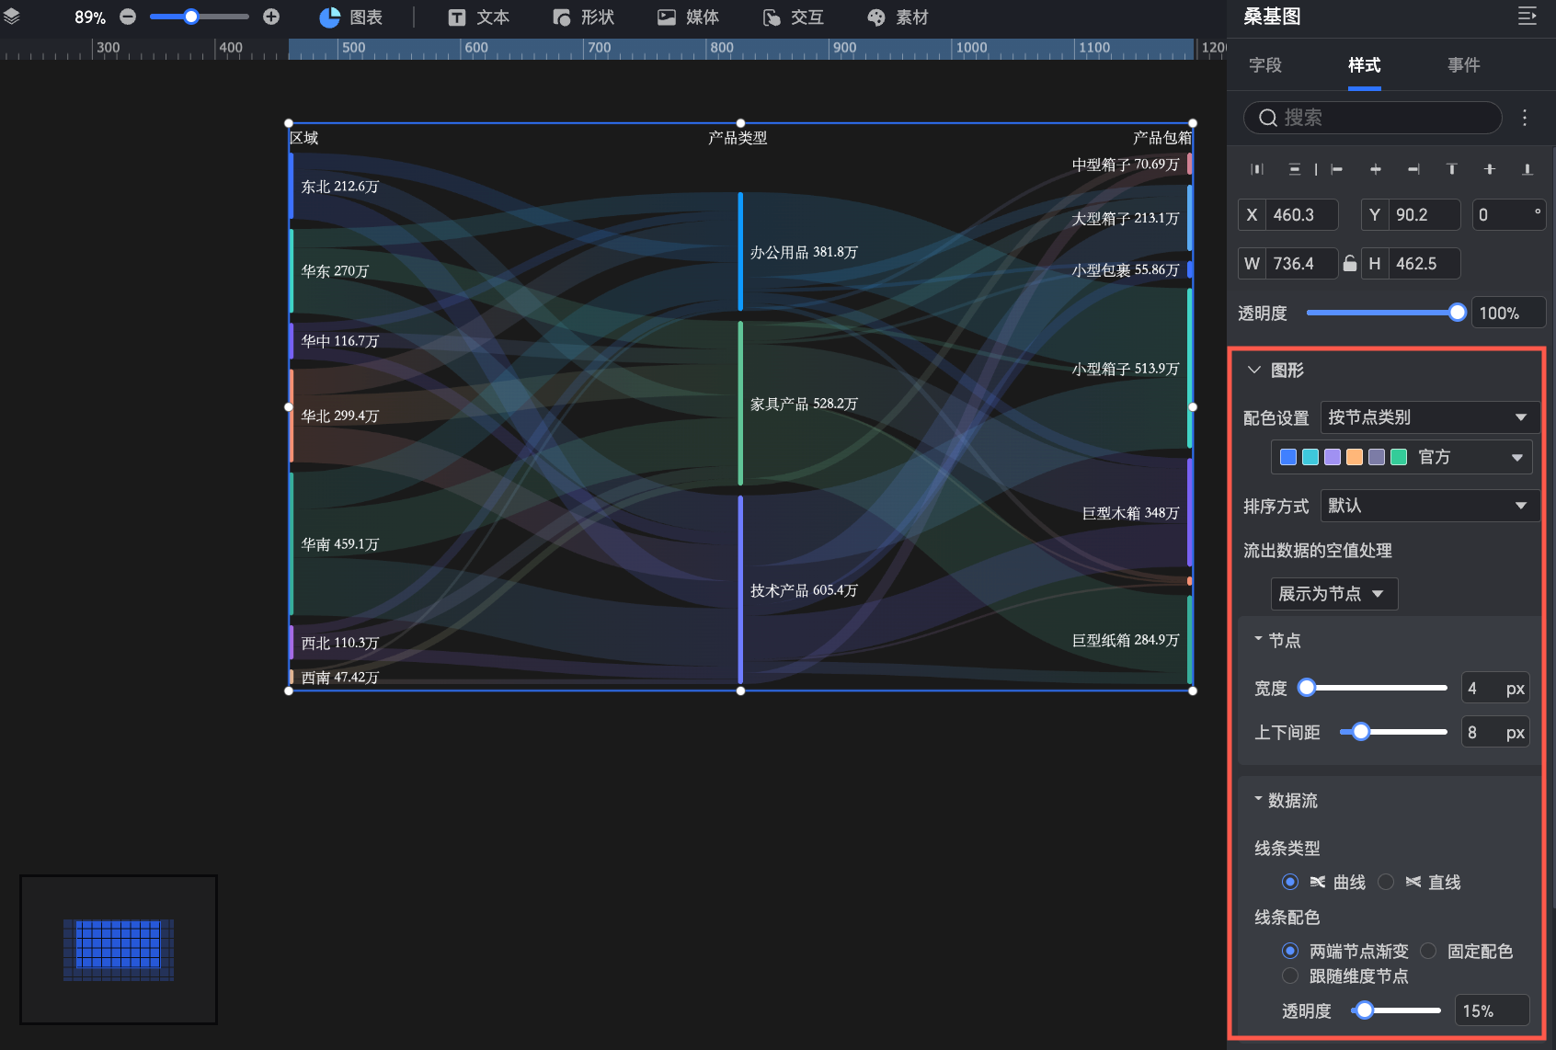
Task: Open the 展示为节点 dropdown
Action: (1334, 594)
